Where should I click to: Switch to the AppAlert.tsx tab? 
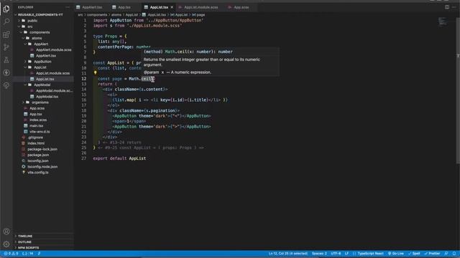click(x=89, y=7)
